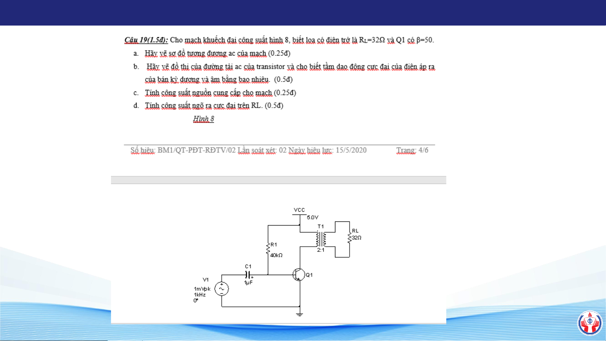Click the gray page-break bar
606x341 pixels.
pos(278,180)
